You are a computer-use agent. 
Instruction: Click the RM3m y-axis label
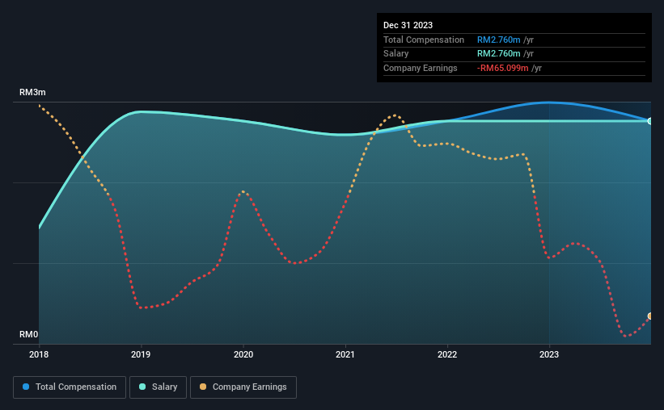click(32, 92)
